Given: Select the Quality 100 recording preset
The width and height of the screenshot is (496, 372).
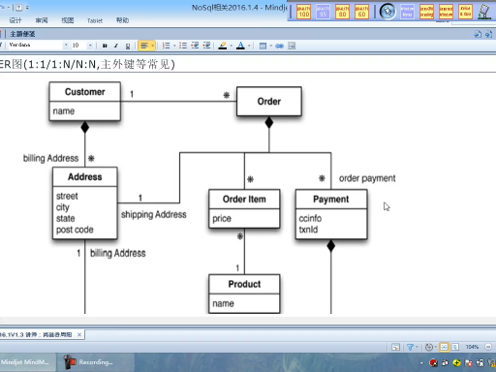Looking at the screenshot, I should coord(303,12).
